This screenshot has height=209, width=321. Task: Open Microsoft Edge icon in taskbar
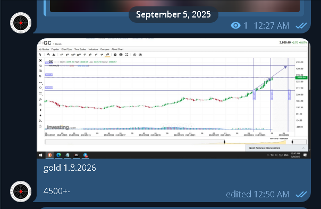point(58,155)
